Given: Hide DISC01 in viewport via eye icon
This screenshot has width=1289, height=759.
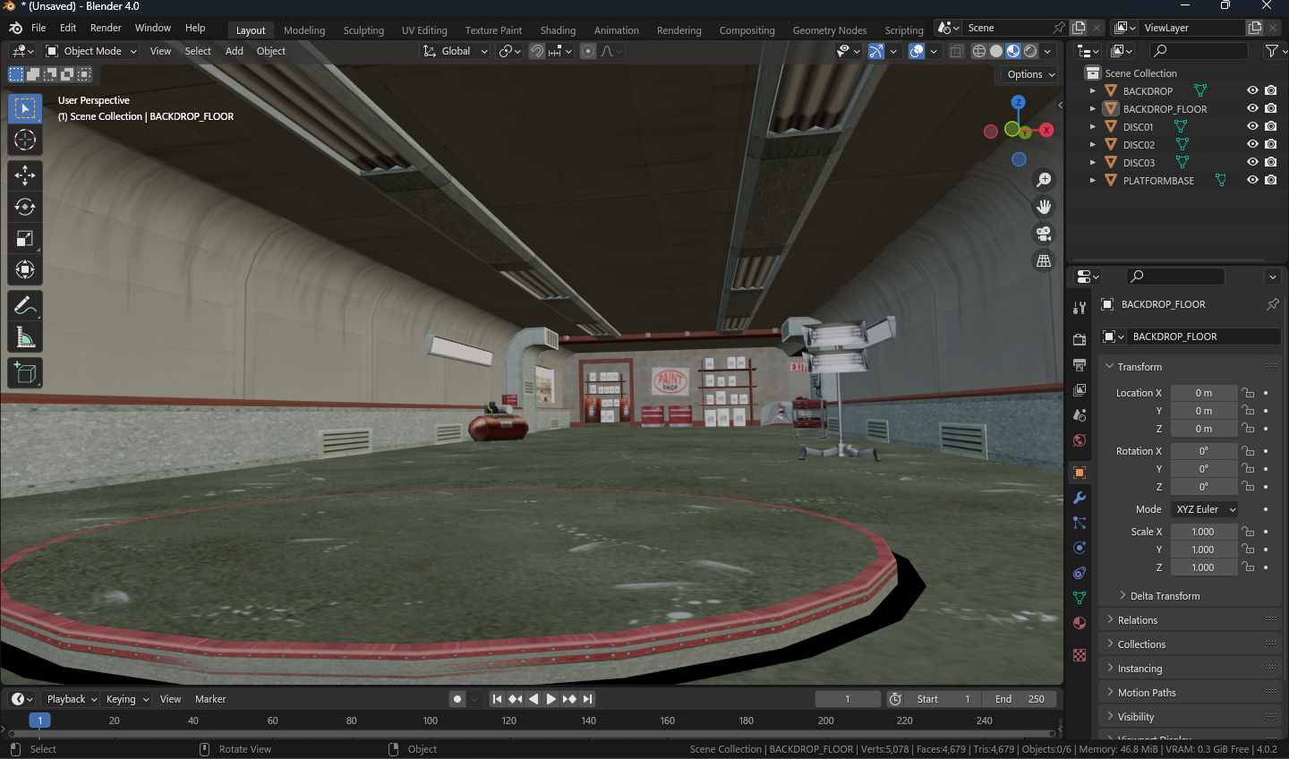Looking at the screenshot, I should (x=1252, y=126).
